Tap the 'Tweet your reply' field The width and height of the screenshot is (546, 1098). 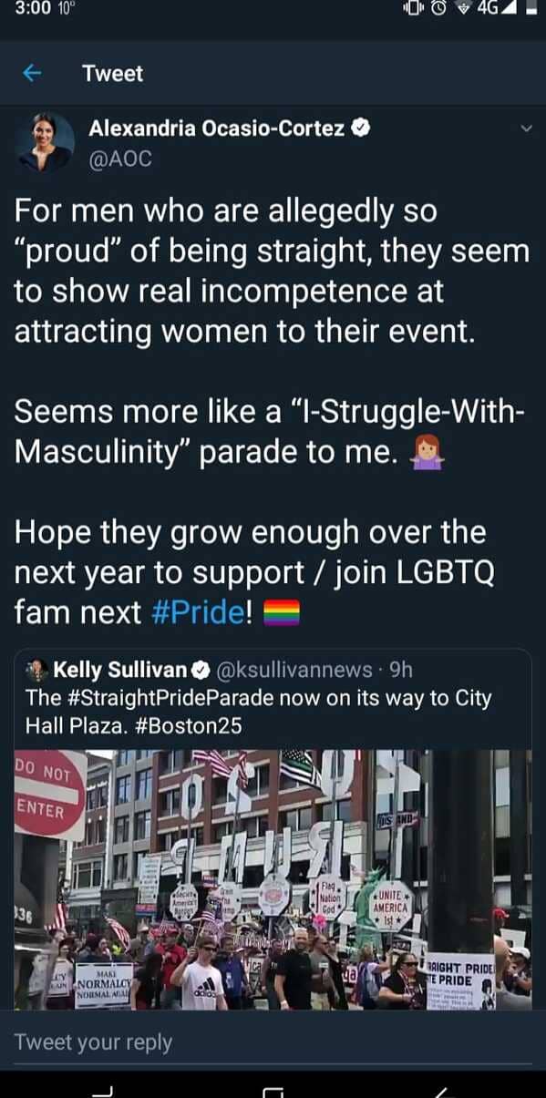point(91,1041)
